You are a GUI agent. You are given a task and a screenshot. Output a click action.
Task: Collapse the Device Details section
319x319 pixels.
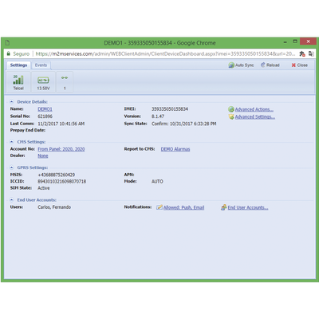click(12, 102)
